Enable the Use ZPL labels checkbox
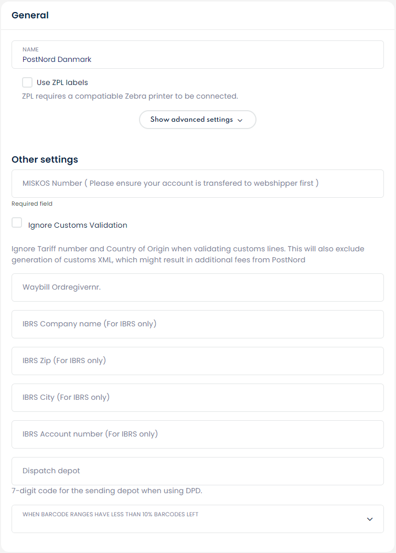 click(x=27, y=82)
